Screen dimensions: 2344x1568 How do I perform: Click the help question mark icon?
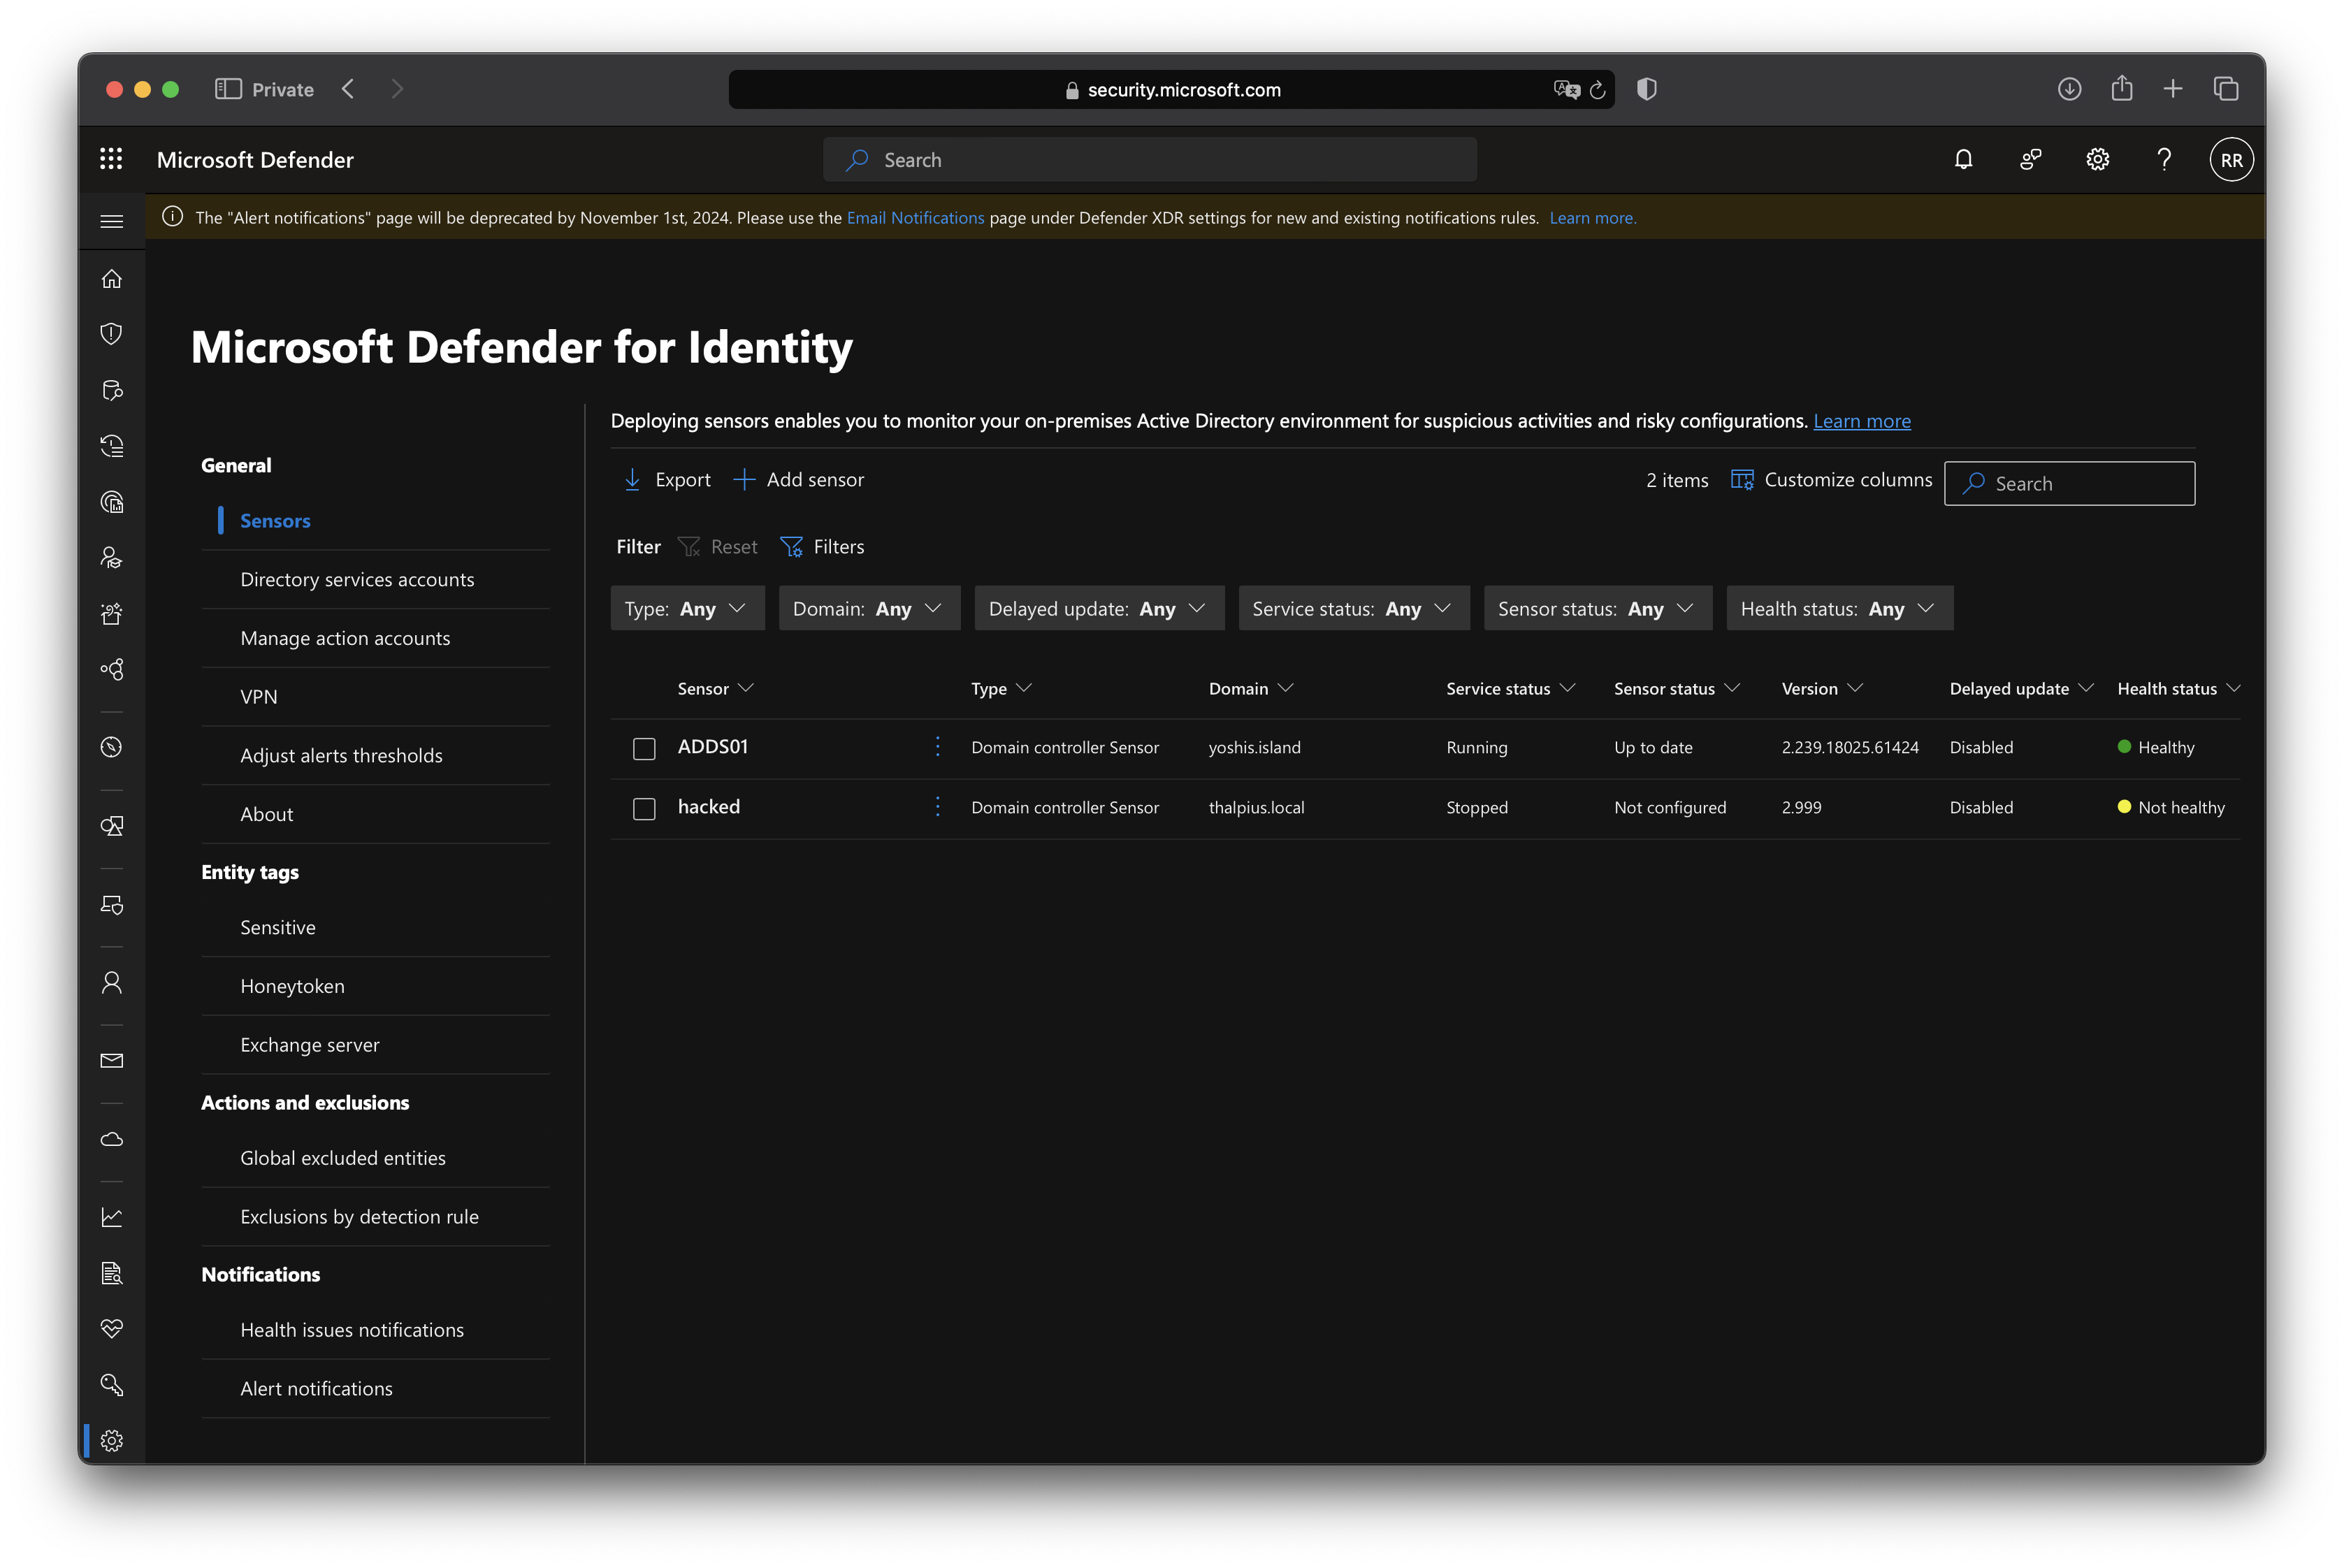point(2164,160)
